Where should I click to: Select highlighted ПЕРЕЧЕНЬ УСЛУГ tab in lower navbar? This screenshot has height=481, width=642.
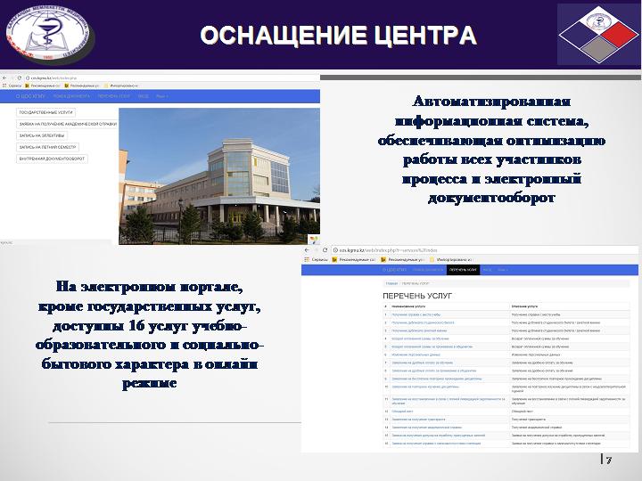pos(463,268)
